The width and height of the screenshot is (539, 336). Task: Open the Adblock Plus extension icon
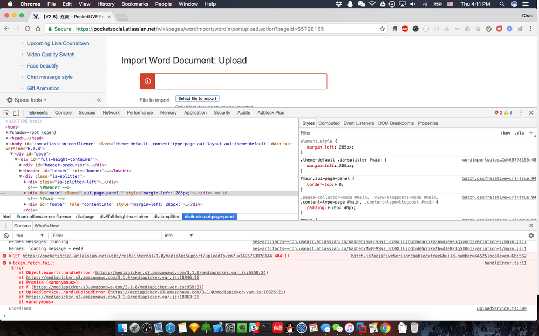(405, 29)
